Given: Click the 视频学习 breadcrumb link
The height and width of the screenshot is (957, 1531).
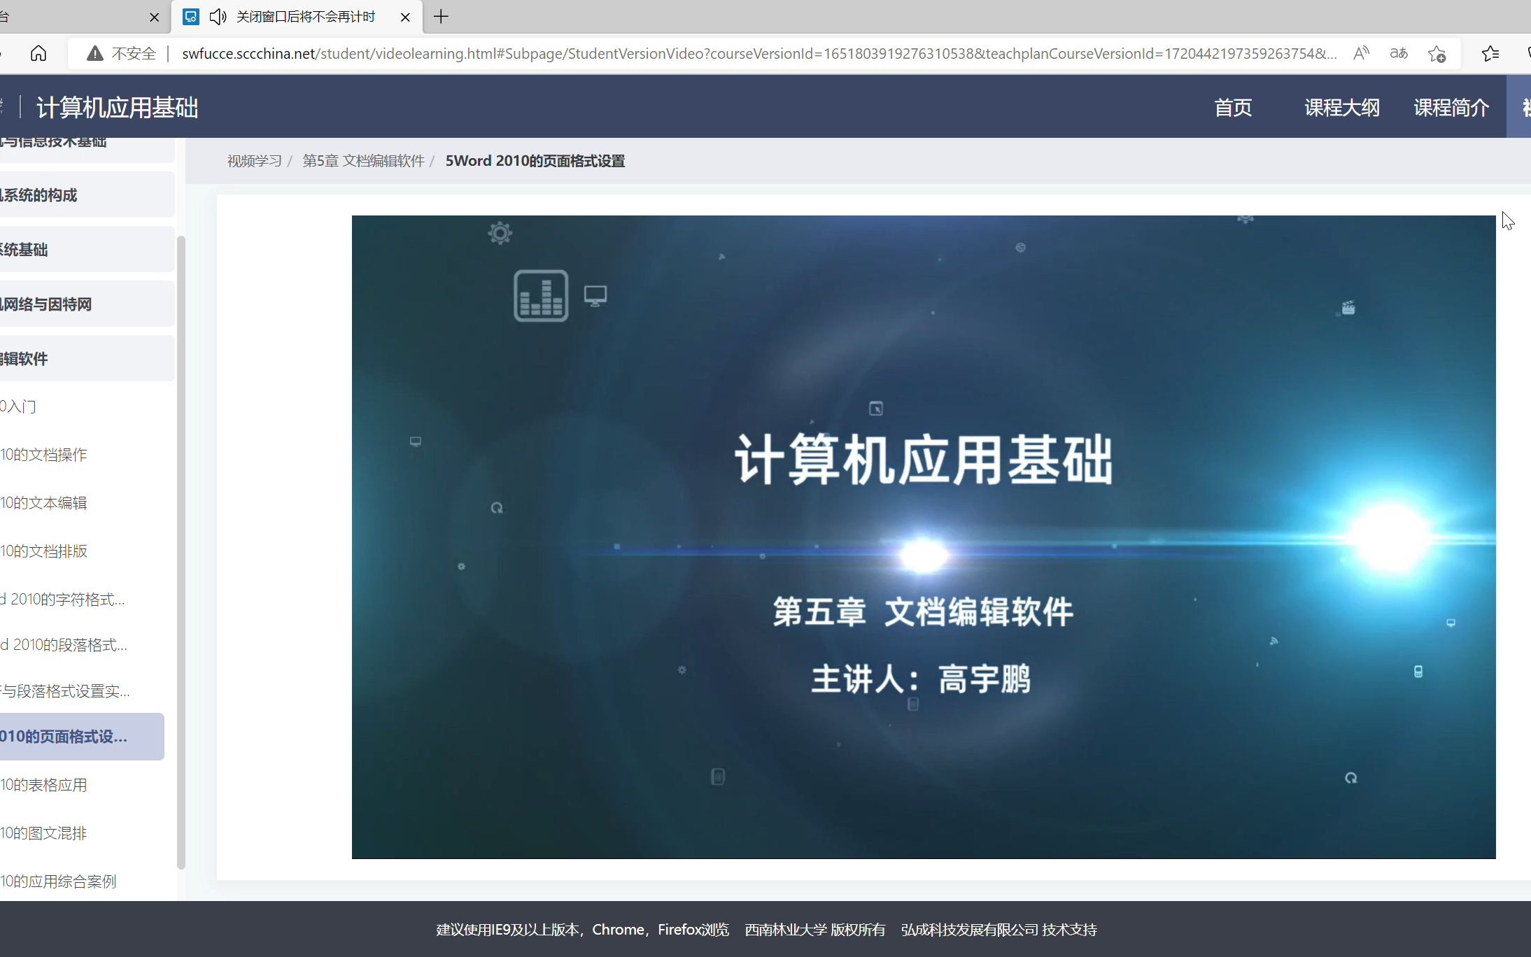Looking at the screenshot, I should coord(254,161).
